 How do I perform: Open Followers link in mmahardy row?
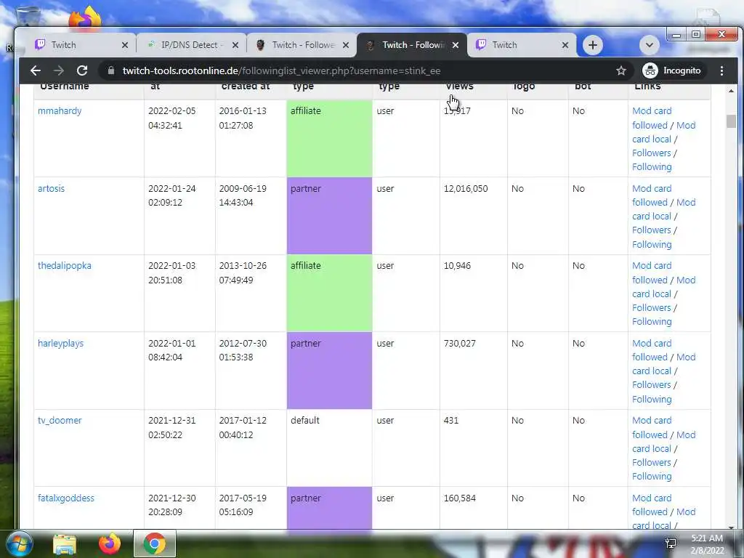(x=652, y=153)
